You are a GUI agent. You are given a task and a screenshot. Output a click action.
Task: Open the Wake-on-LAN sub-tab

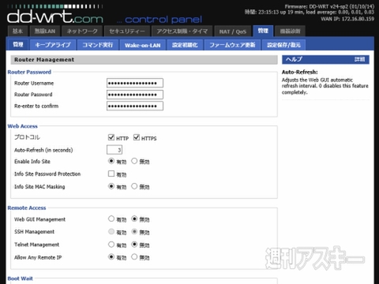pos(143,45)
